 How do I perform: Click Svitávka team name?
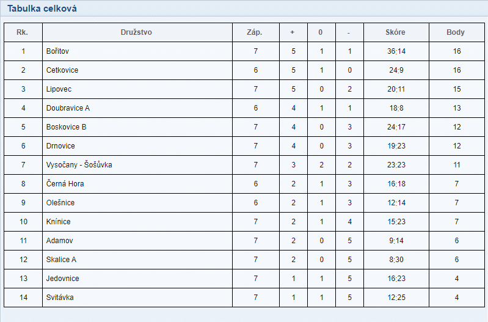point(60,298)
